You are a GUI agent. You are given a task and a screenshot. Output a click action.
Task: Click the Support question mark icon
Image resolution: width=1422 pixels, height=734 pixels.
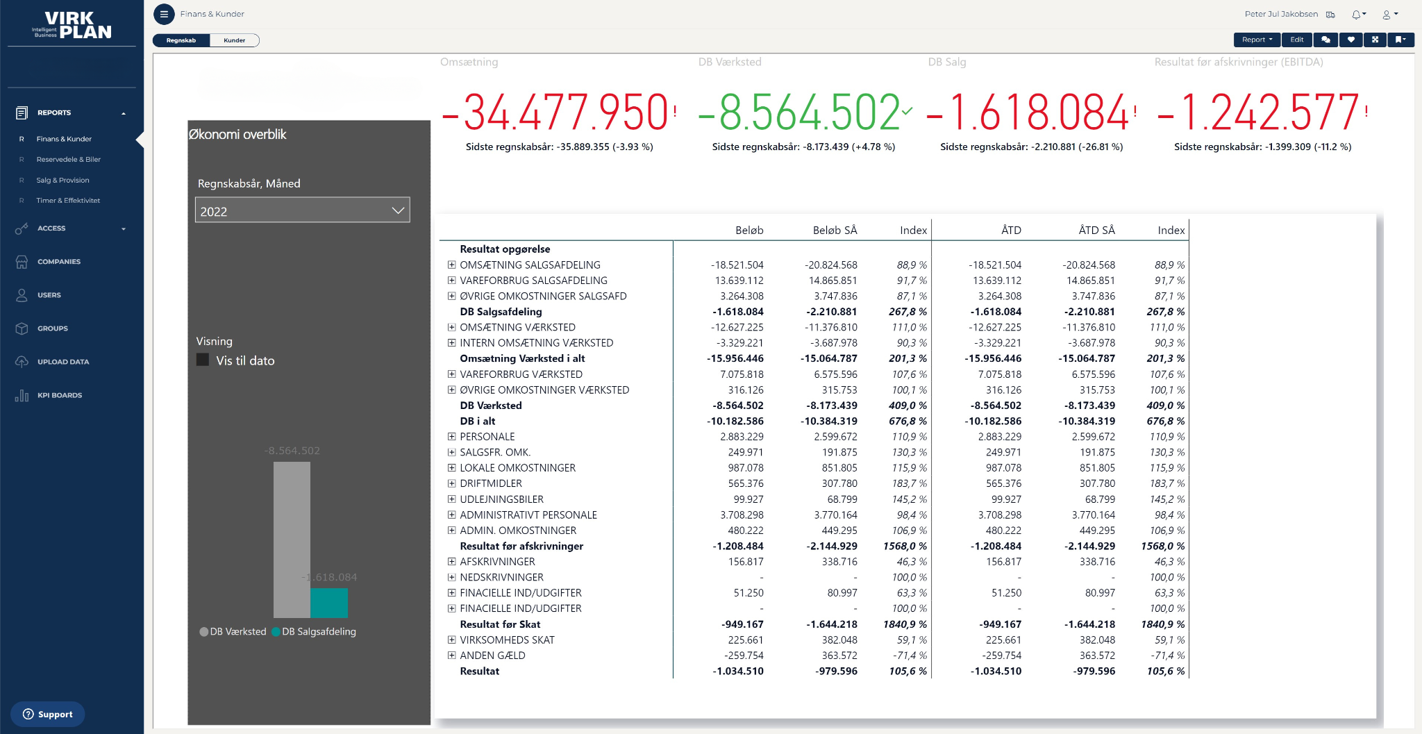point(28,714)
